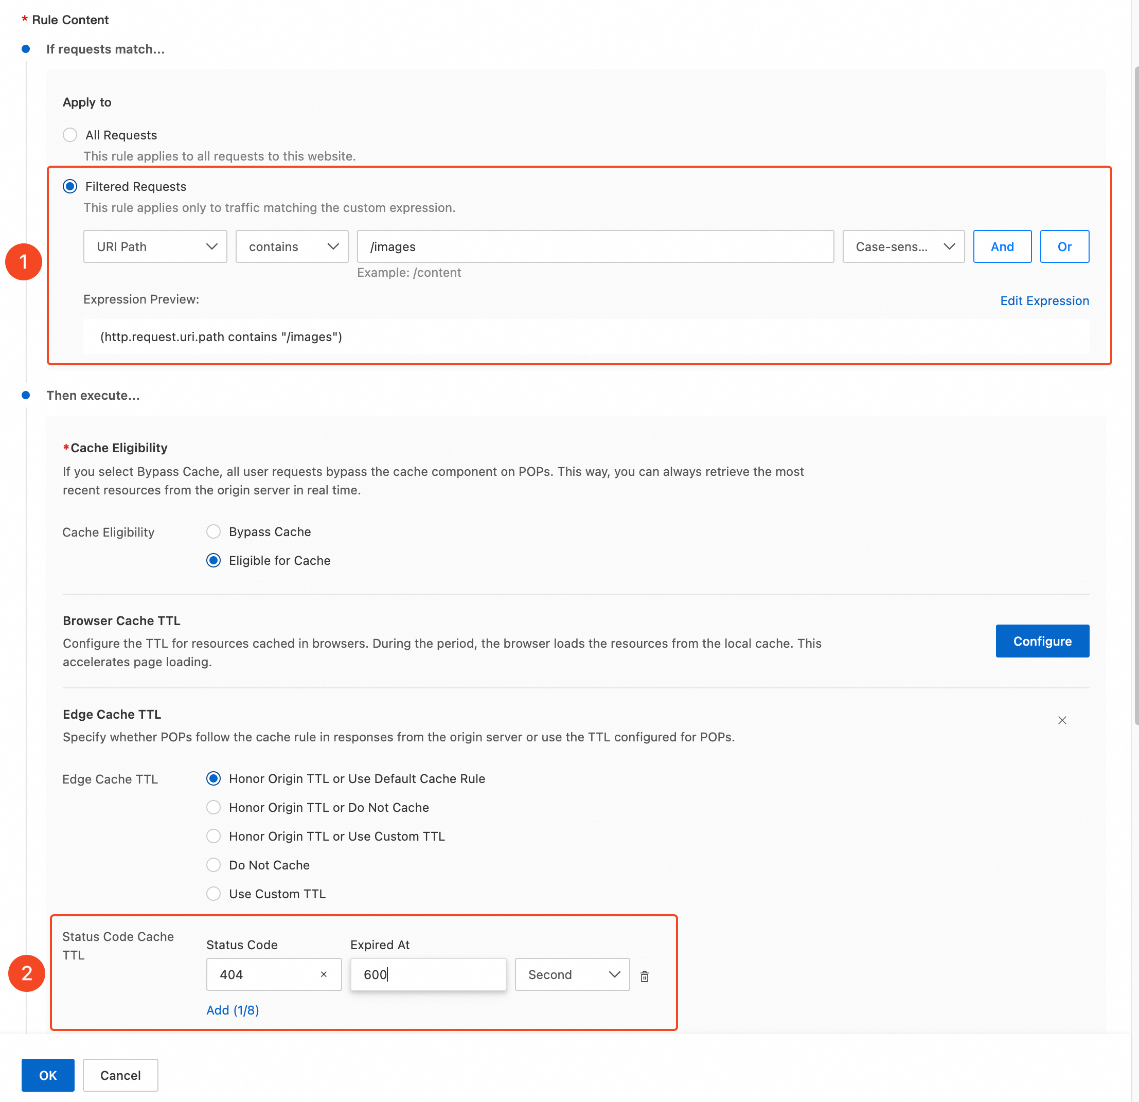Choose the Do Not Cache option
1139x1102 pixels.
213,864
